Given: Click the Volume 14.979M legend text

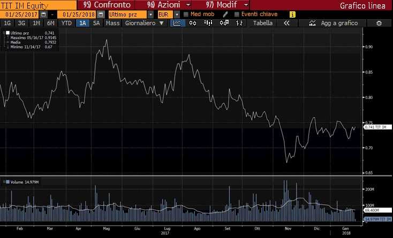Looking at the screenshot, I should pyautogui.click(x=25, y=182).
